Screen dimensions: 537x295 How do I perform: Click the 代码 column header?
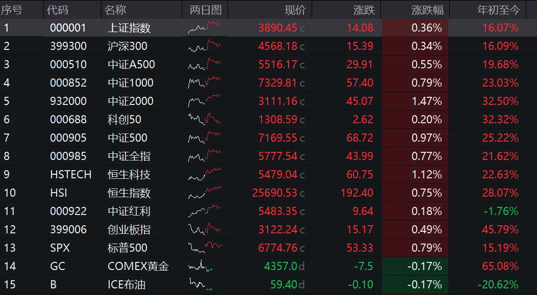pyautogui.click(x=57, y=10)
